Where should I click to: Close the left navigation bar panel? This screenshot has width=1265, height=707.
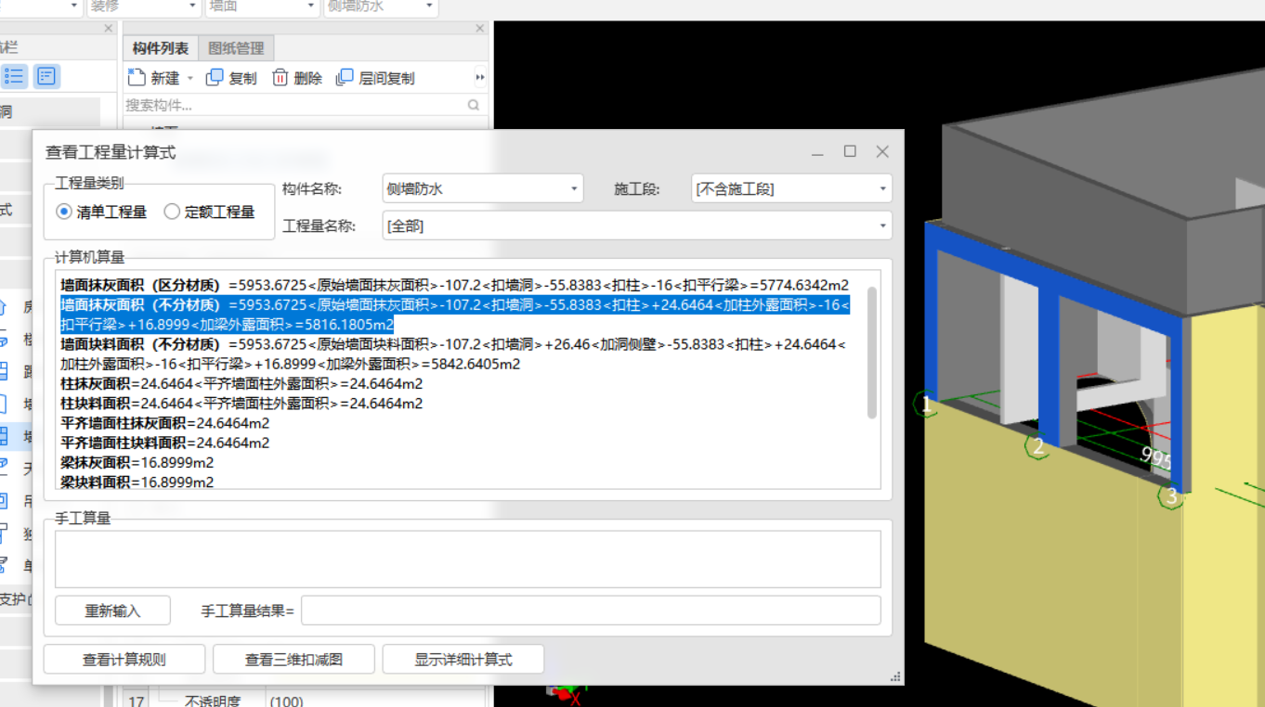pos(108,29)
